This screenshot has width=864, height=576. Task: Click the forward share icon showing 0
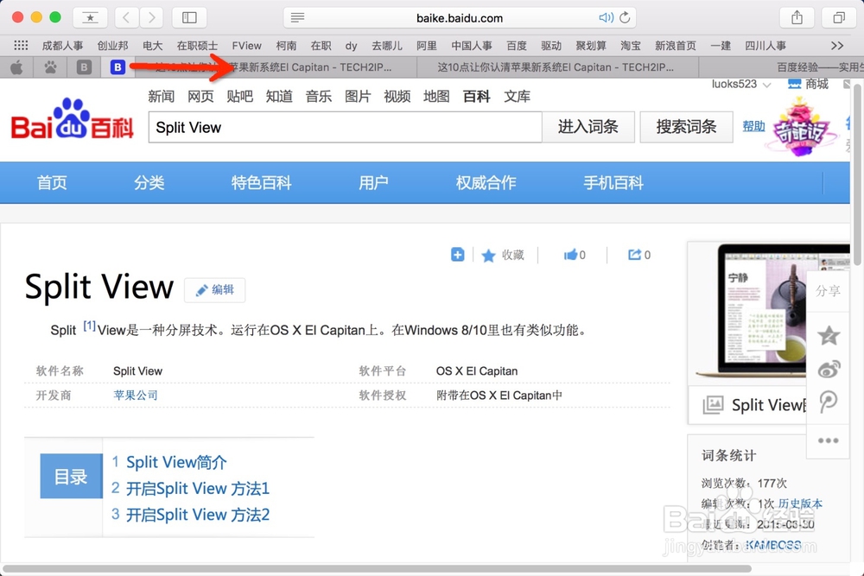(635, 254)
